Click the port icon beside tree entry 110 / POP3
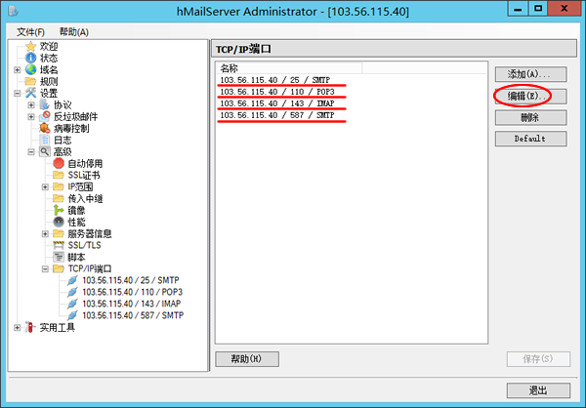This screenshot has width=586, height=408. coord(72,292)
